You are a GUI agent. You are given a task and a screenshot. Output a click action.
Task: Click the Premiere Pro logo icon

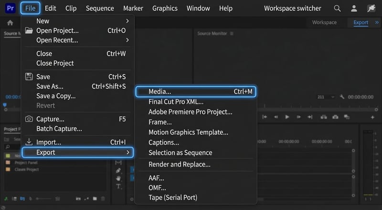[x=10, y=8]
